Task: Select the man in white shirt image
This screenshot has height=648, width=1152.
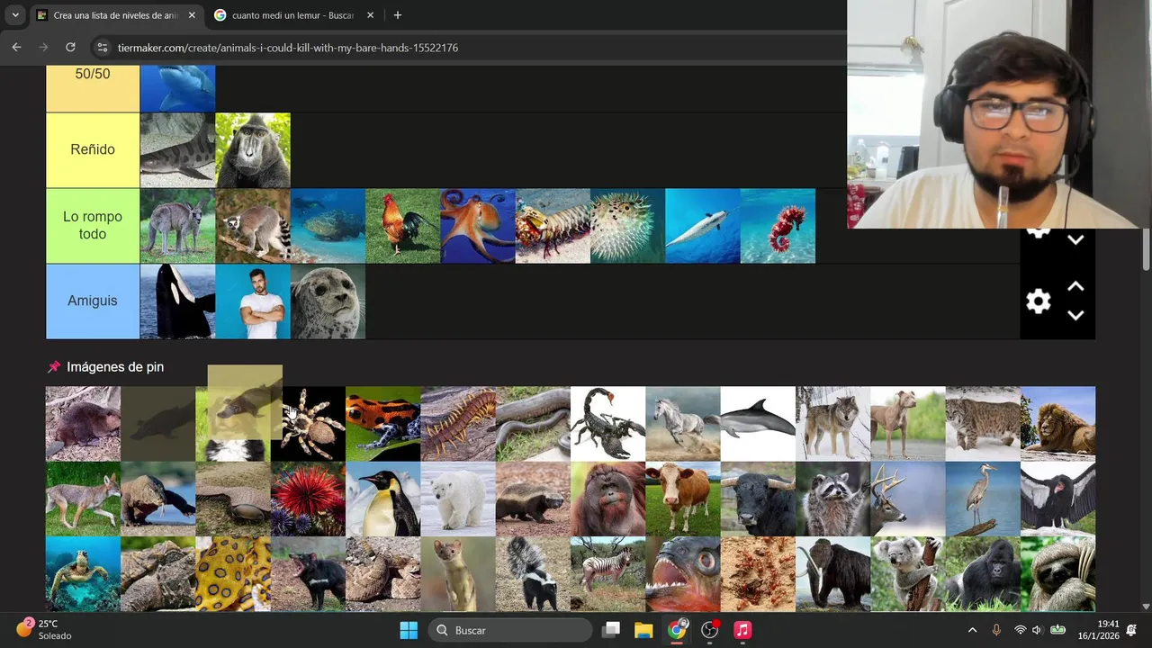Action: pos(253,301)
